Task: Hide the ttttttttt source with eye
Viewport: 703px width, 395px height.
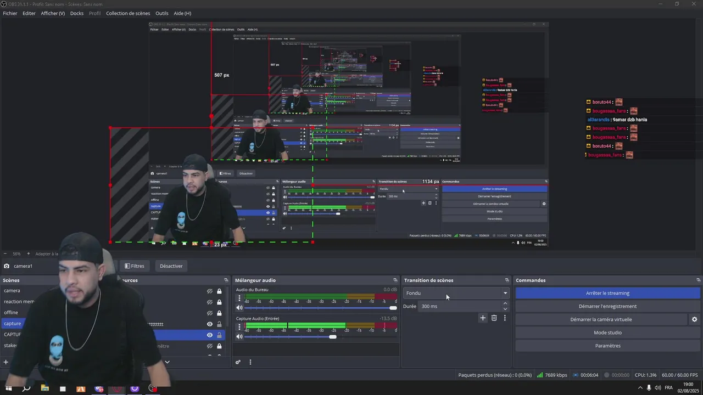Action: 209,324
